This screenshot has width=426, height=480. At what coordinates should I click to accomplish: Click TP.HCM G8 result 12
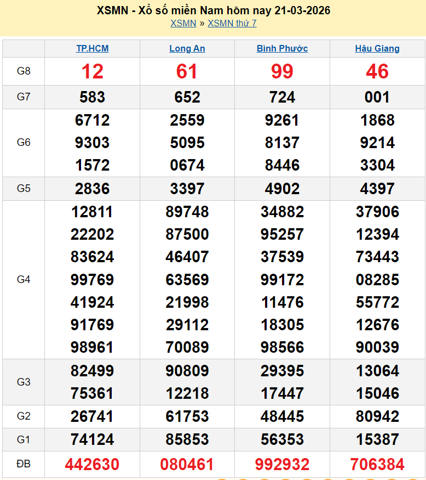point(92,71)
